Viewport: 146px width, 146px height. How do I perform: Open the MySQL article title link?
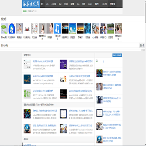[x=43, y=76]
